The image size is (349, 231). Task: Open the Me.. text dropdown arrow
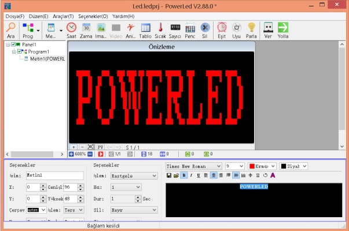tap(61, 31)
